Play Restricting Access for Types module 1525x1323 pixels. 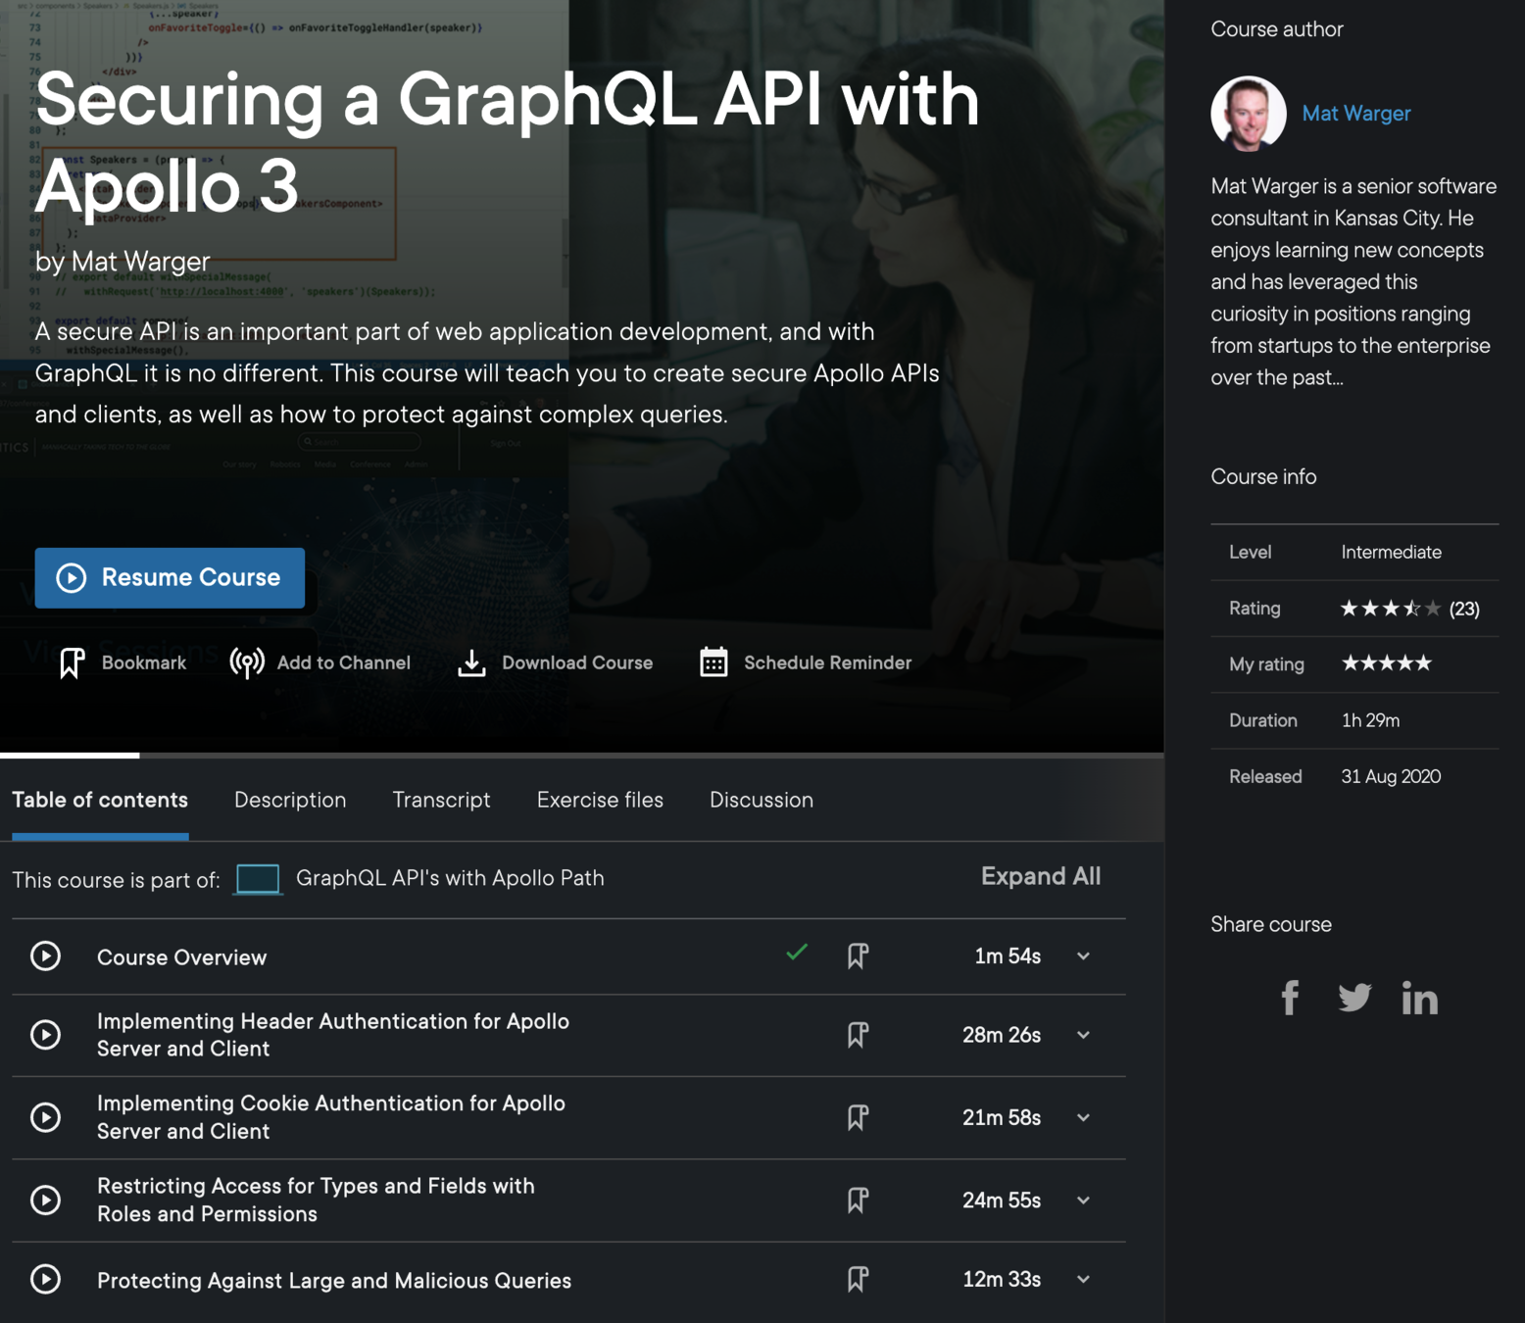pos(45,1200)
